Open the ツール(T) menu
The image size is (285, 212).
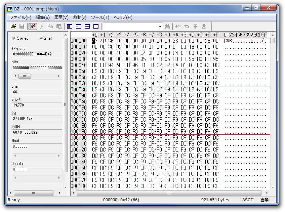pyautogui.click(x=100, y=17)
